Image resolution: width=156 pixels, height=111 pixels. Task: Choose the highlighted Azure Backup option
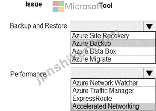pos(113,43)
